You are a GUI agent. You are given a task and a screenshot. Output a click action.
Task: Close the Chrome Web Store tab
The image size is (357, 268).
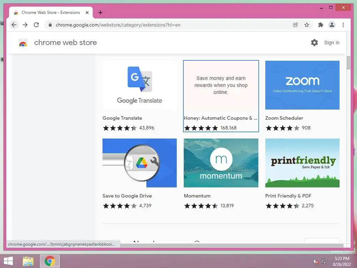tap(87, 13)
